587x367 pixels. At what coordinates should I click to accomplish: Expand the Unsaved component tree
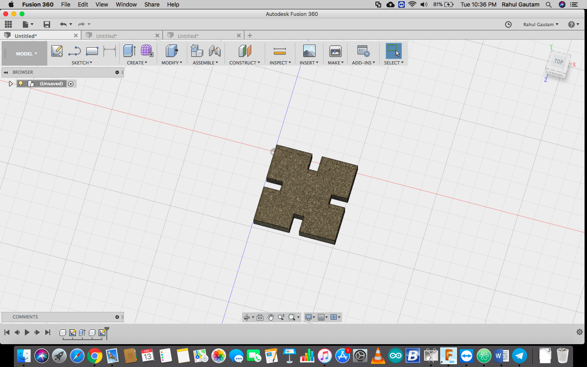click(11, 84)
